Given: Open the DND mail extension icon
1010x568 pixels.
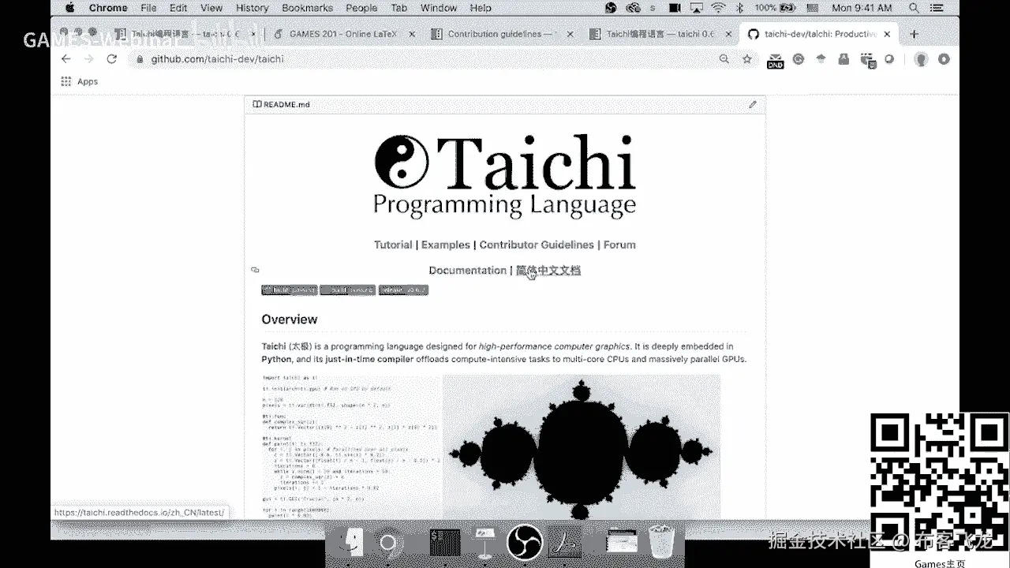Looking at the screenshot, I should [775, 60].
